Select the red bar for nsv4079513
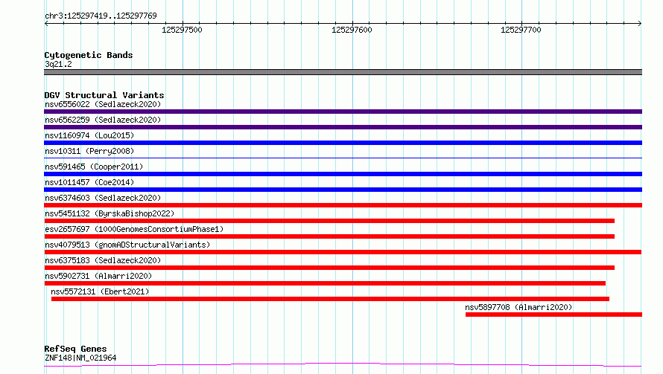Image resolution: width=663 pixels, height=374 pixels. coord(343,252)
